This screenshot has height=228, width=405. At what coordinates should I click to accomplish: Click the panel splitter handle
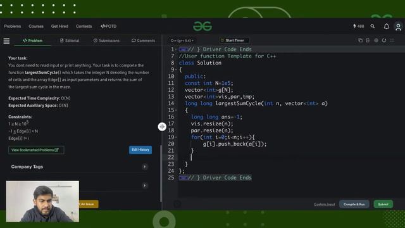[162, 127]
